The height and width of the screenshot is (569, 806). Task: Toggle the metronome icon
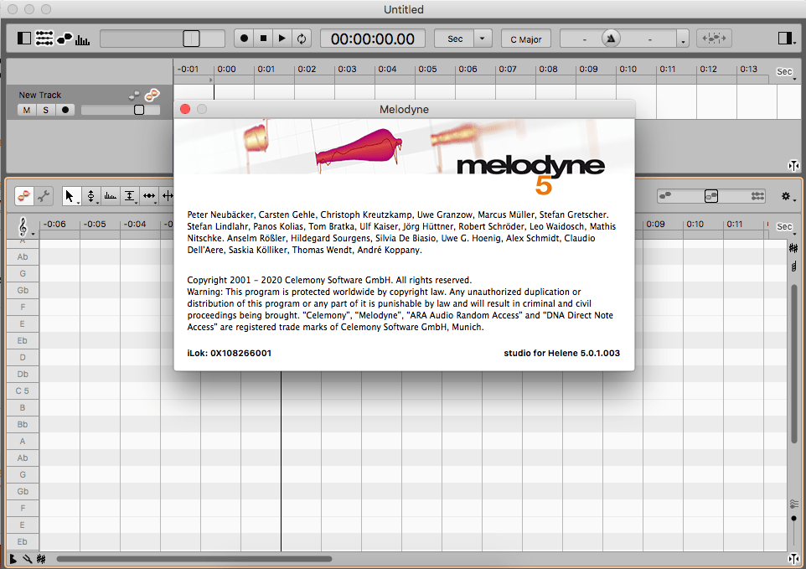pyautogui.click(x=611, y=38)
